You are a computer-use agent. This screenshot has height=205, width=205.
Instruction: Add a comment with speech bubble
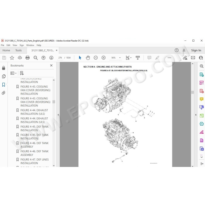pos(149,58)
